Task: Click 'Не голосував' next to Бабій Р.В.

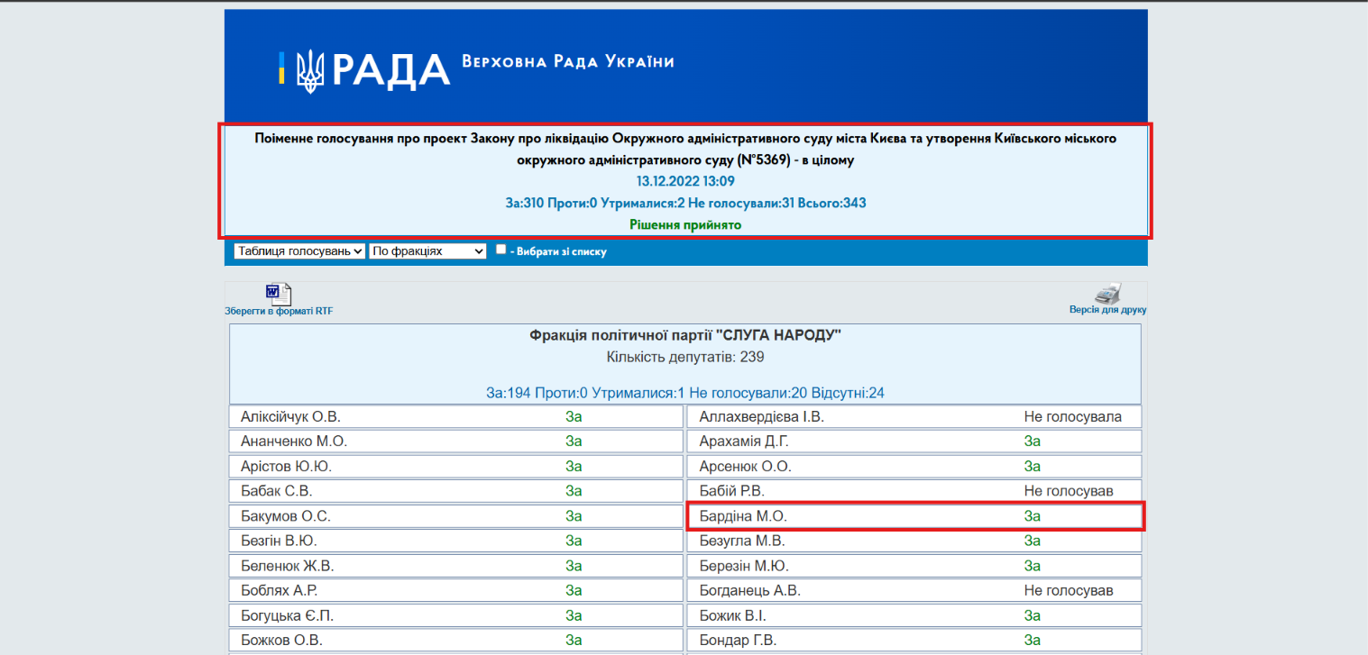Action: (1069, 491)
